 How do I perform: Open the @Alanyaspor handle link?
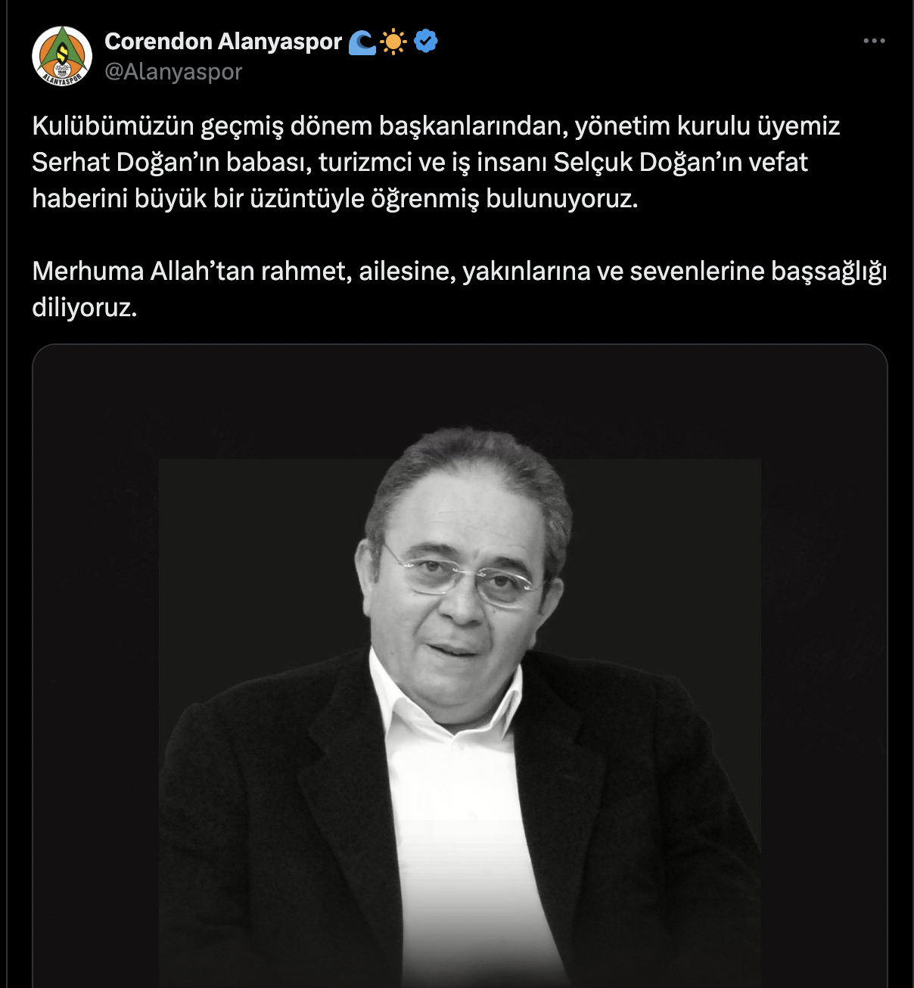pos(173,71)
